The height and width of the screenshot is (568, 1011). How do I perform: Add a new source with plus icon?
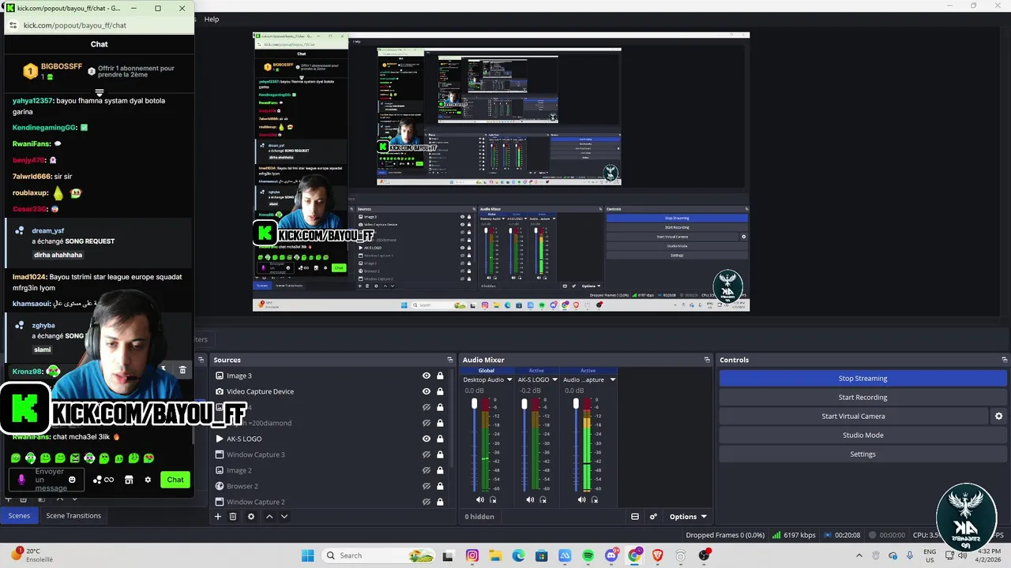[218, 517]
